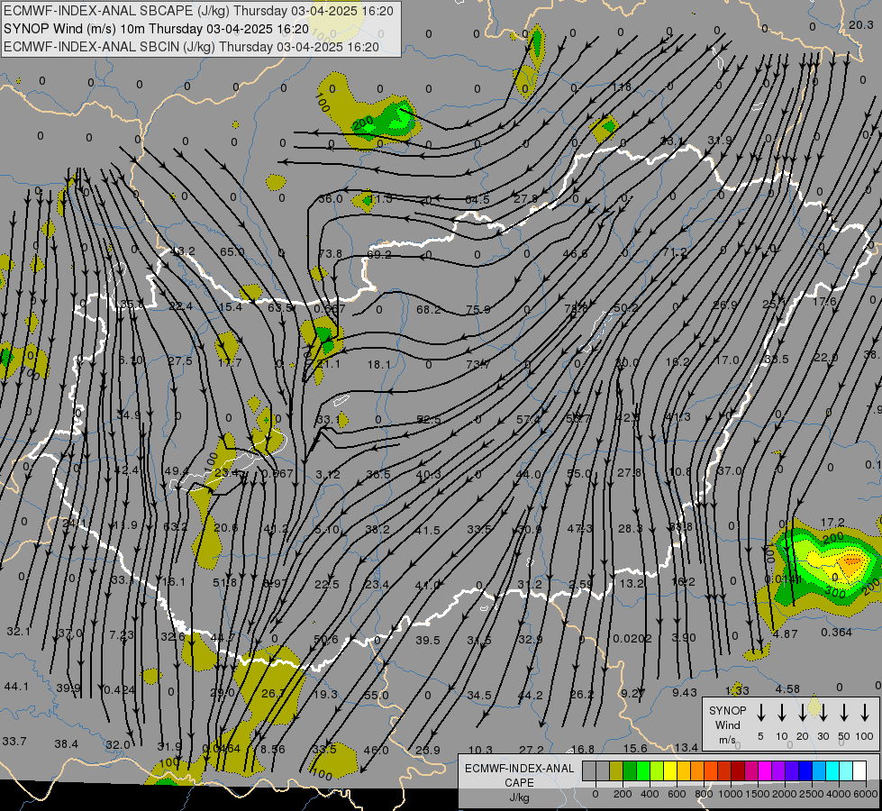Click the 73.8 value on the map
The width and height of the screenshot is (882, 811).
click(331, 254)
